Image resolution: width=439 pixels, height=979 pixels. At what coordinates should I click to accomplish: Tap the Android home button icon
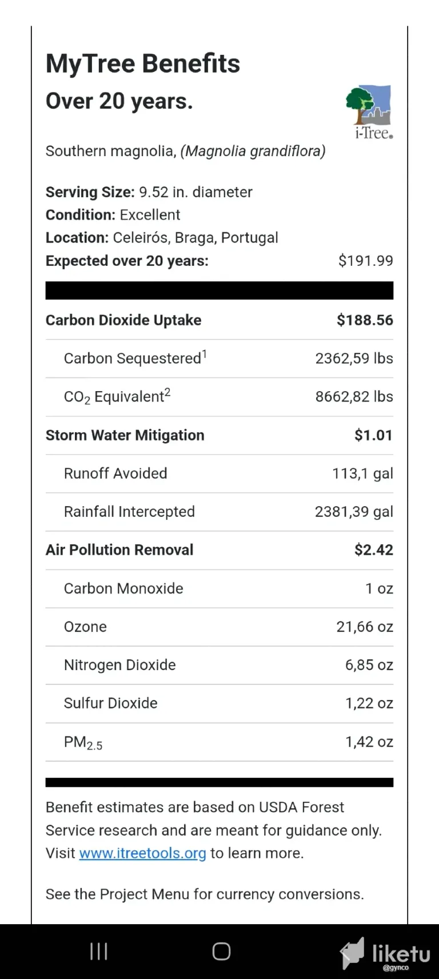coord(221,951)
